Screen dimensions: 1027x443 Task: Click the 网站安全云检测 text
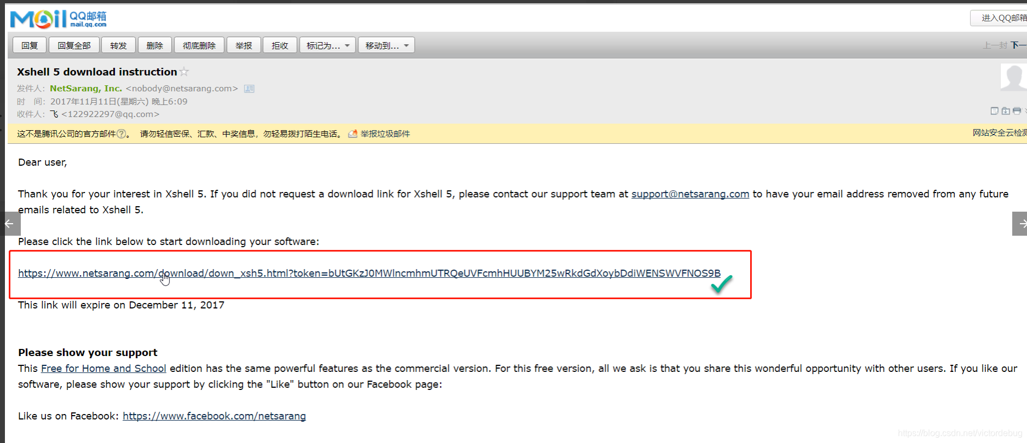pos(1000,133)
